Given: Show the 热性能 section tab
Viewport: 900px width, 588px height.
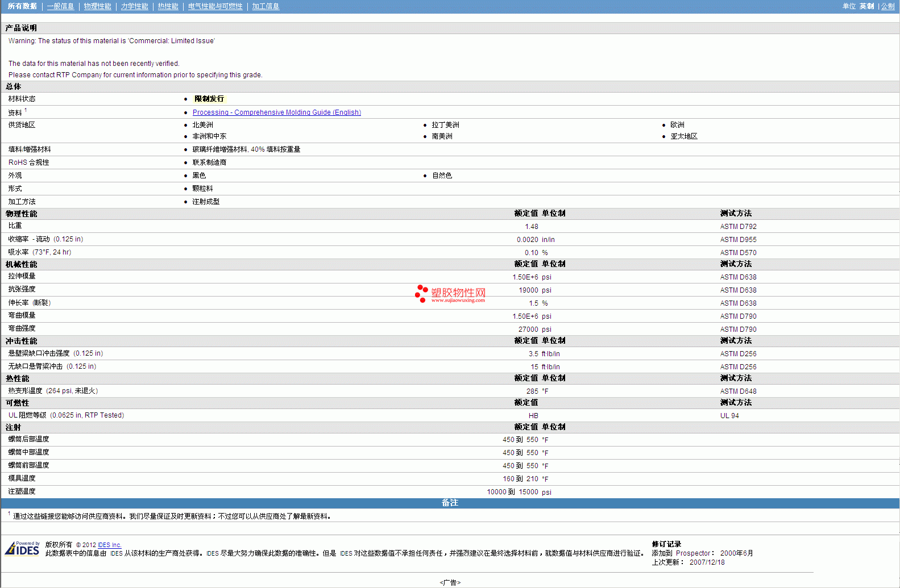Looking at the screenshot, I should point(168,6).
